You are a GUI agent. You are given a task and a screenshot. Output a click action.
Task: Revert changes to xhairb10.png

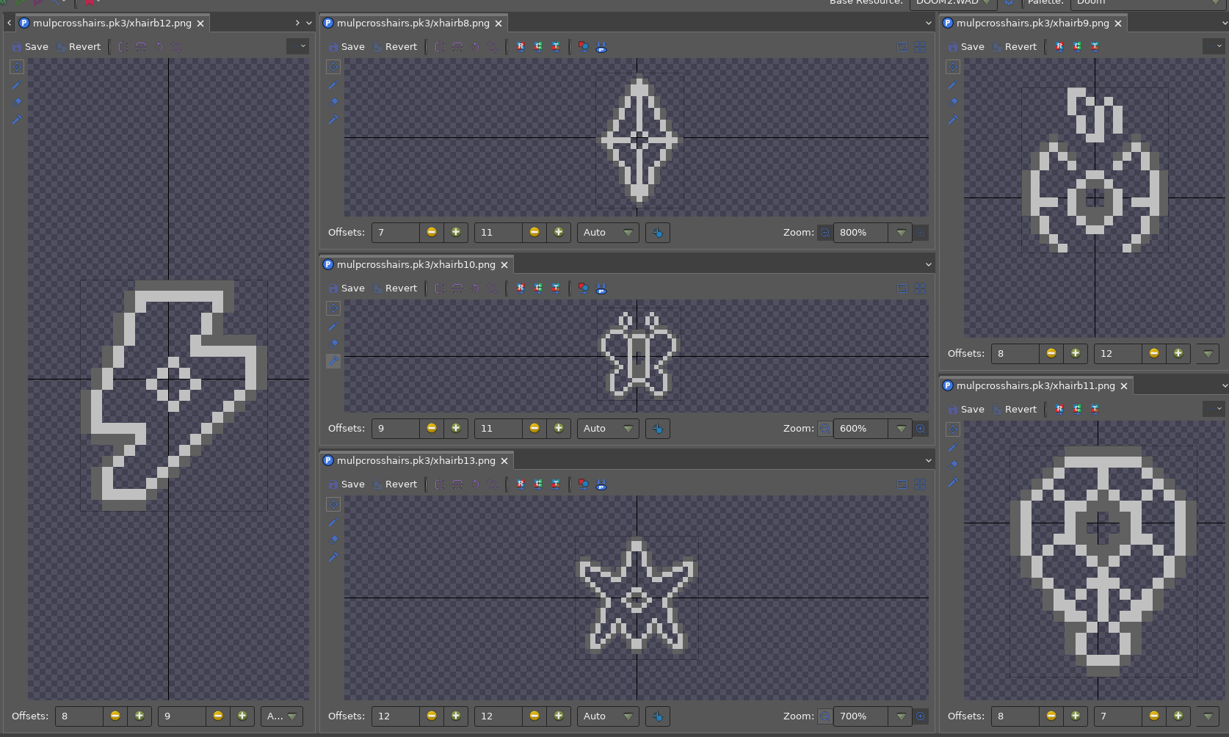(394, 288)
